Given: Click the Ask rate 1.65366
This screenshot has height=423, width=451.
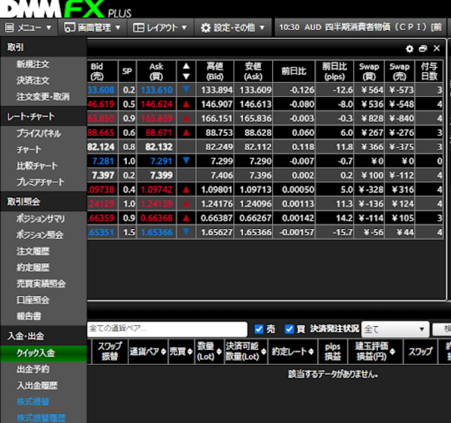Looking at the screenshot, I should point(156,232).
